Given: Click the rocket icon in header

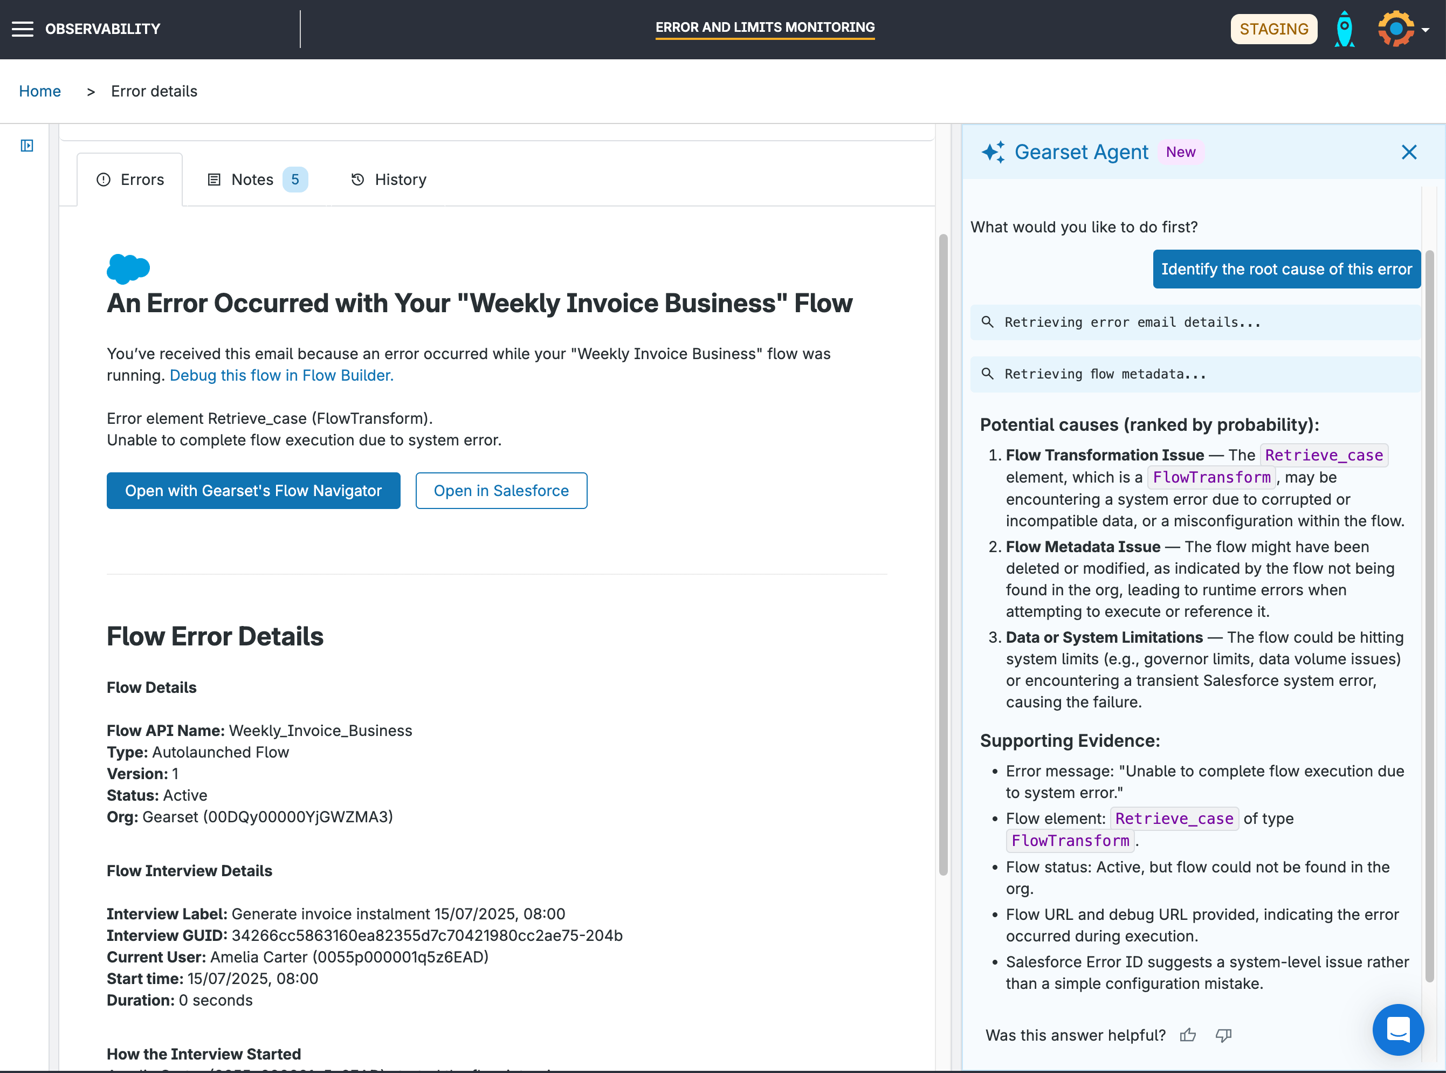Looking at the screenshot, I should coord(1344,29).
